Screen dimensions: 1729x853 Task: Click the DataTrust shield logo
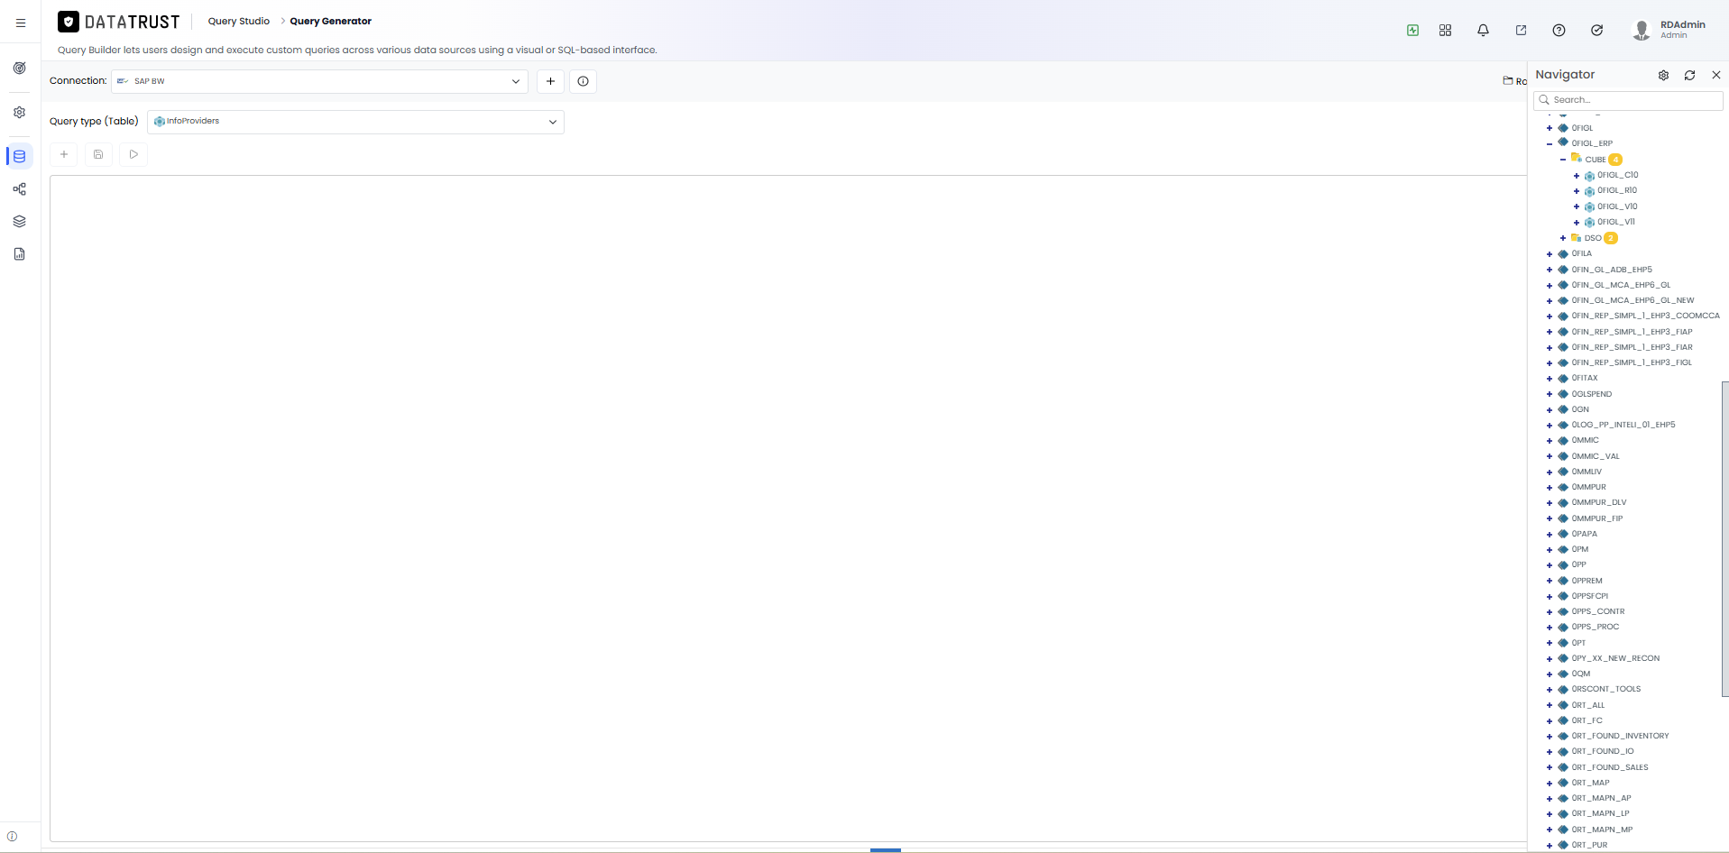(69, 22)
